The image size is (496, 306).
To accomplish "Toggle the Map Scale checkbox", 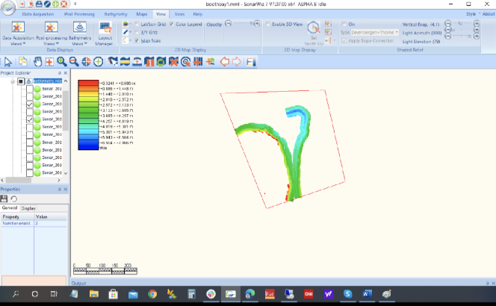I will [136, 40].
